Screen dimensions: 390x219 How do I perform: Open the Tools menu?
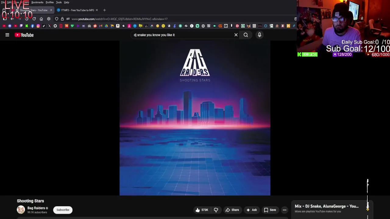[x=59, y=2]
